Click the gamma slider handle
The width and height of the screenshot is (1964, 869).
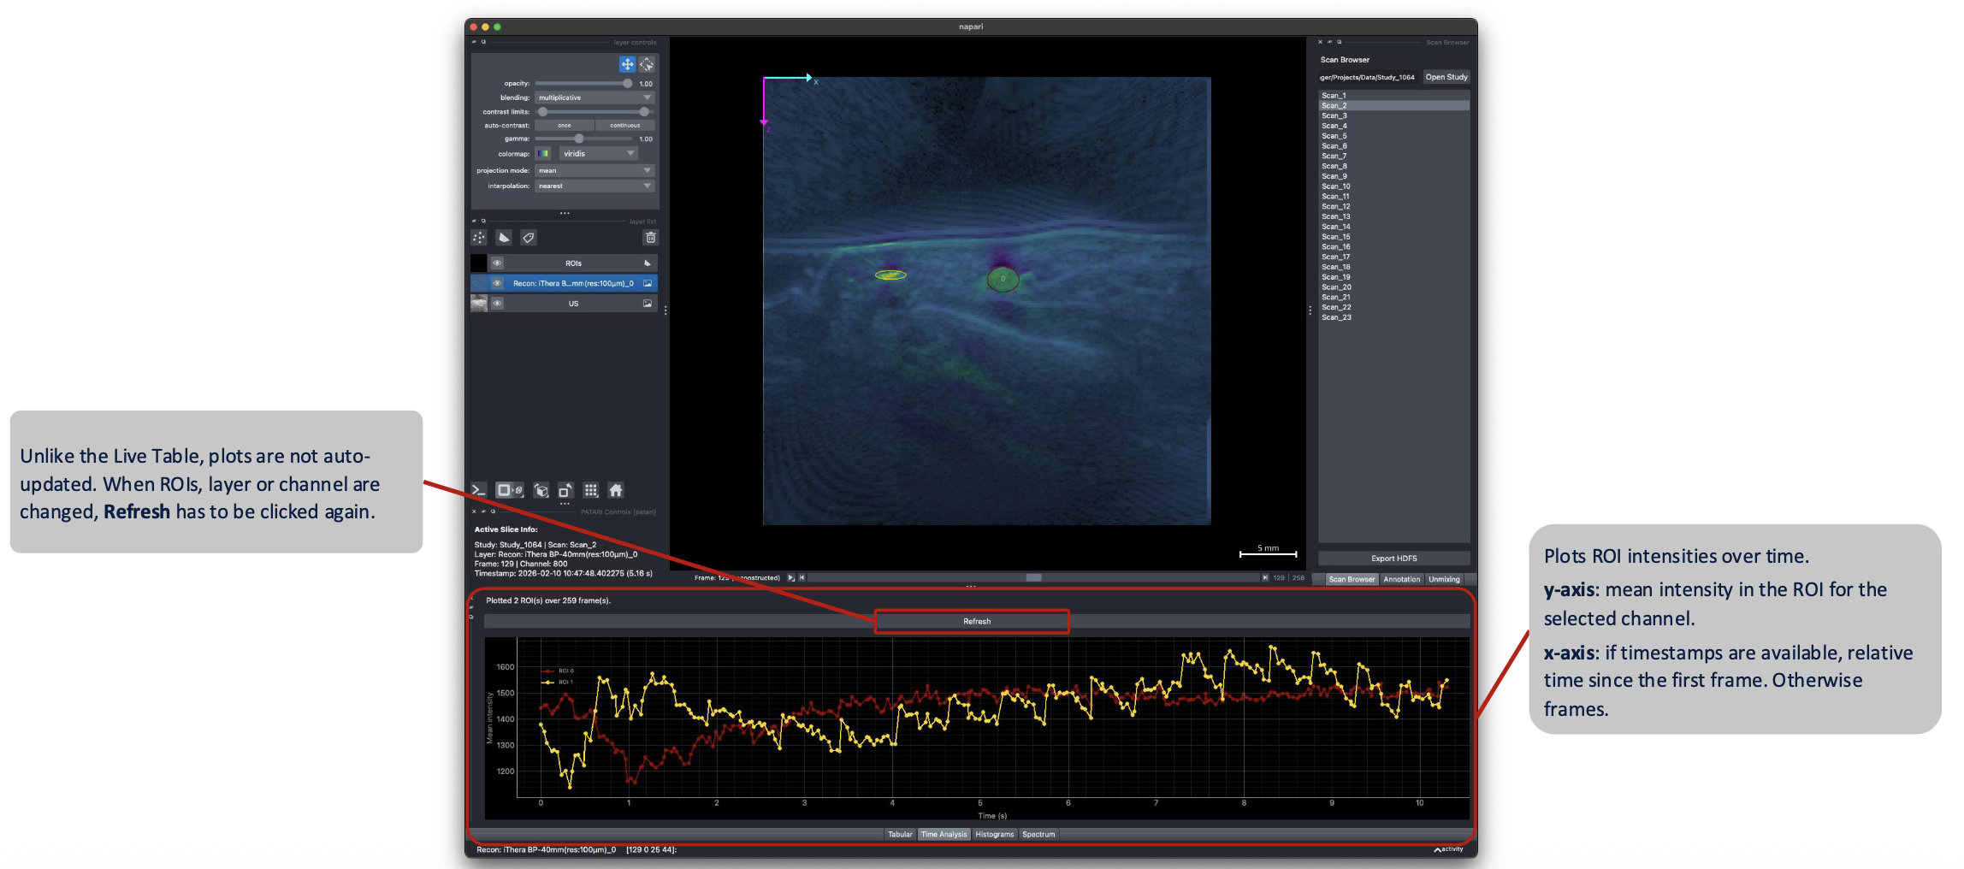(579, 139)
